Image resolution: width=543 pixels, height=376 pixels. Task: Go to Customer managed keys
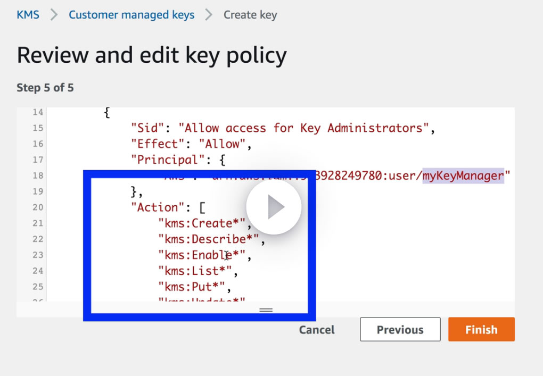(x=131, y=15)
